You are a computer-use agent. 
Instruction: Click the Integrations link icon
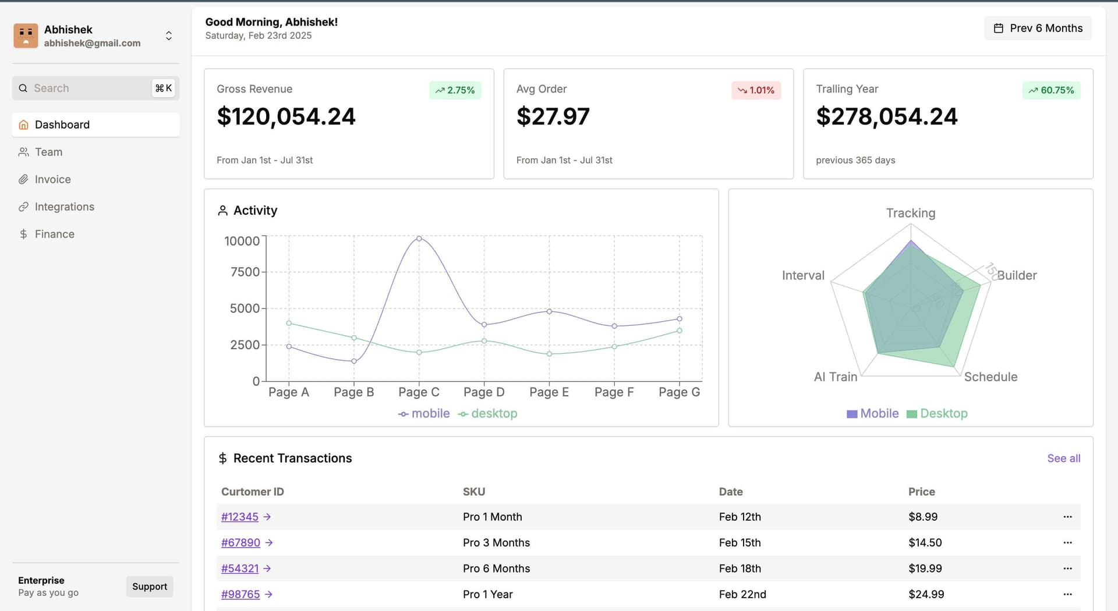coord(23,207)
